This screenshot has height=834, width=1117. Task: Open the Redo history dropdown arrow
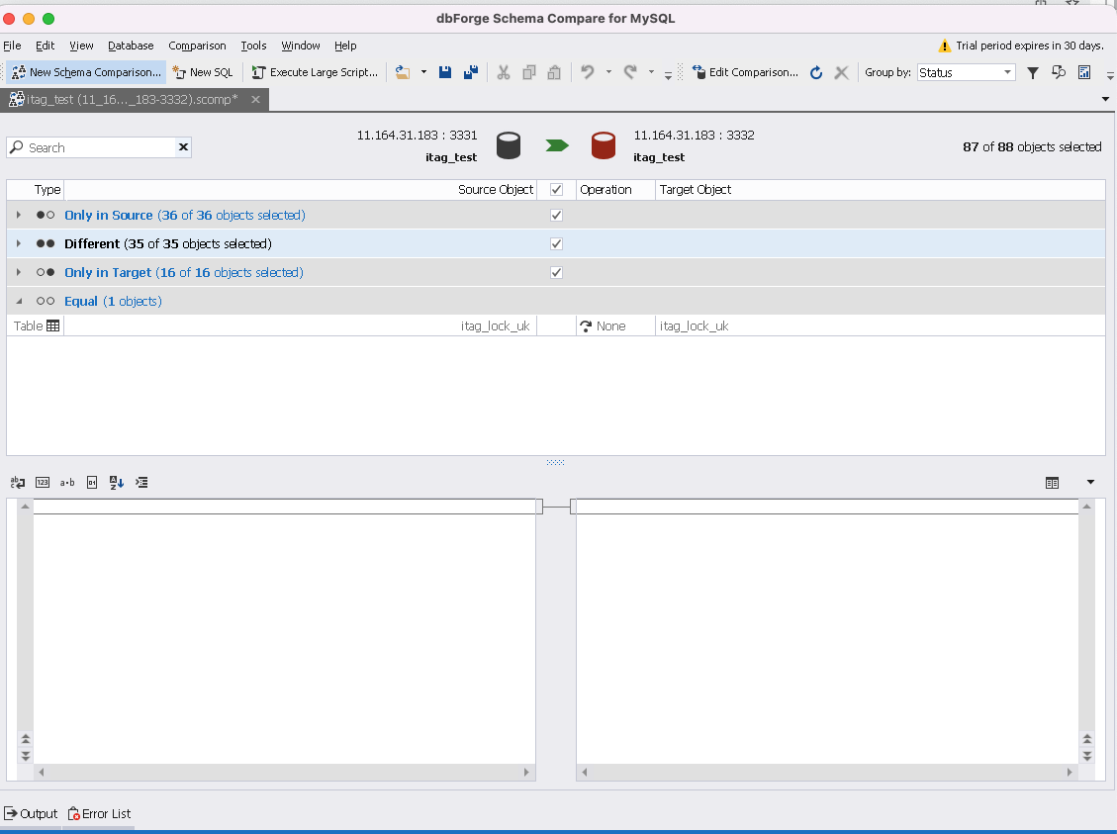pyautogui.click(x=651, y=72)
